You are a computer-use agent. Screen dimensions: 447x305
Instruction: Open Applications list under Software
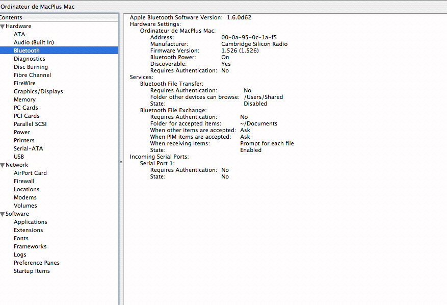[31, 222]
